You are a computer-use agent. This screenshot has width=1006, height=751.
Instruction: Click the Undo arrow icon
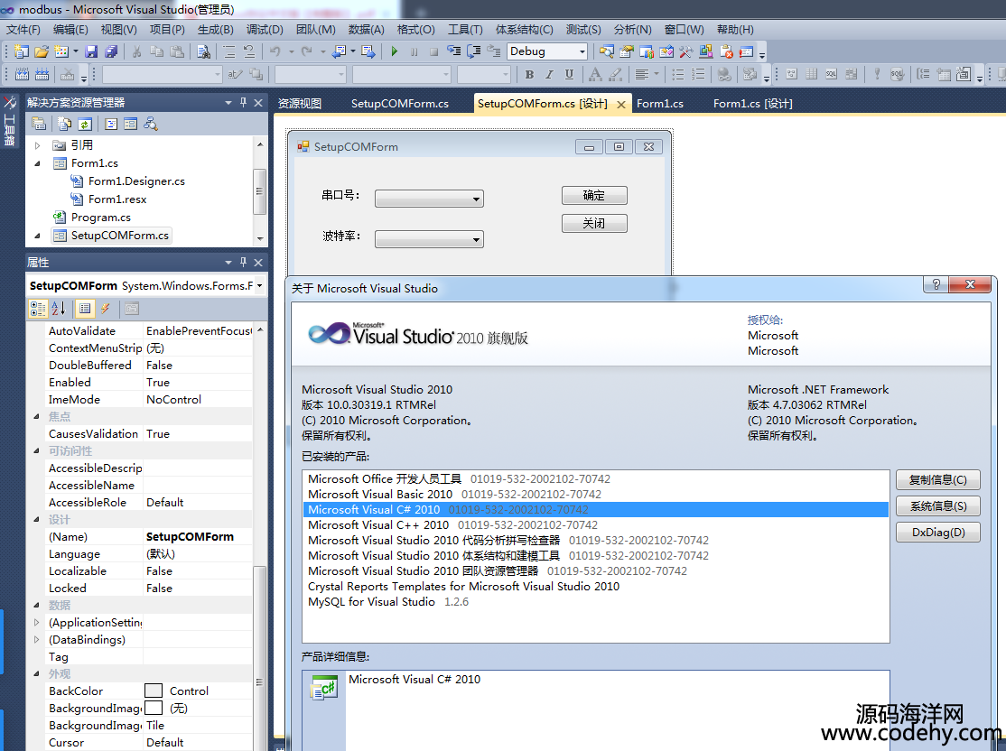coord(275,51)
